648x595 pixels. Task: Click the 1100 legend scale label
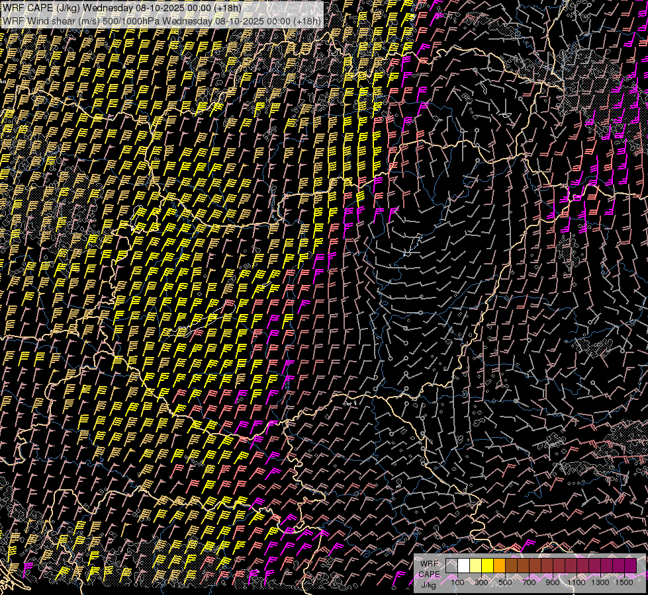(577, 582)
